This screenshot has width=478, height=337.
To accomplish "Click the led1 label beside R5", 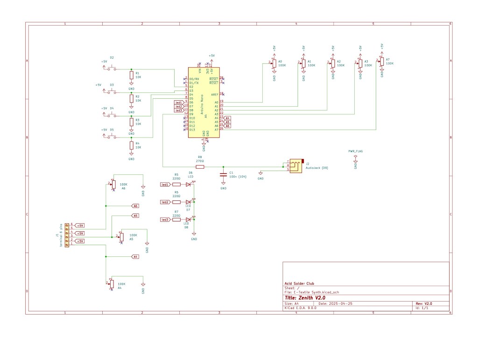I will tap(165, 185).
